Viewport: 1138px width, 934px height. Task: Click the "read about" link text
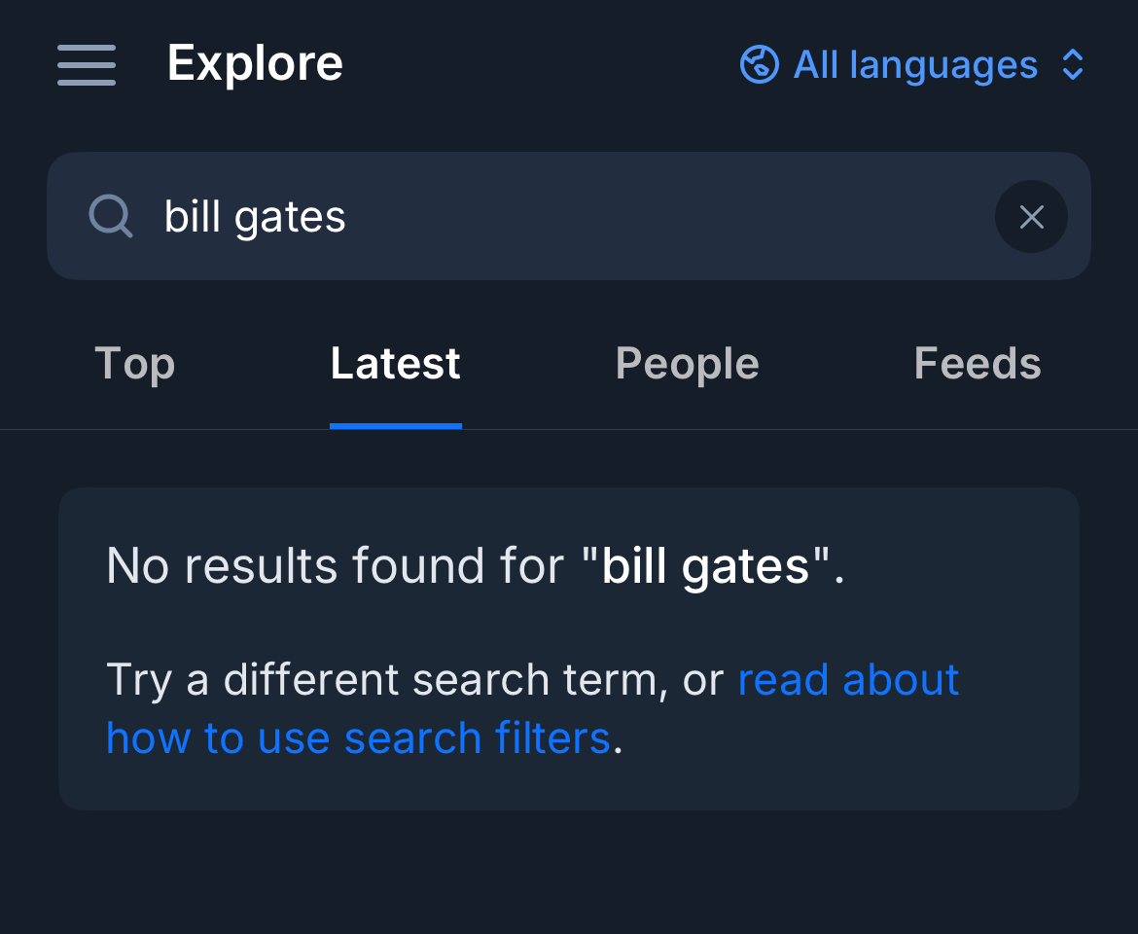[848, 679]
